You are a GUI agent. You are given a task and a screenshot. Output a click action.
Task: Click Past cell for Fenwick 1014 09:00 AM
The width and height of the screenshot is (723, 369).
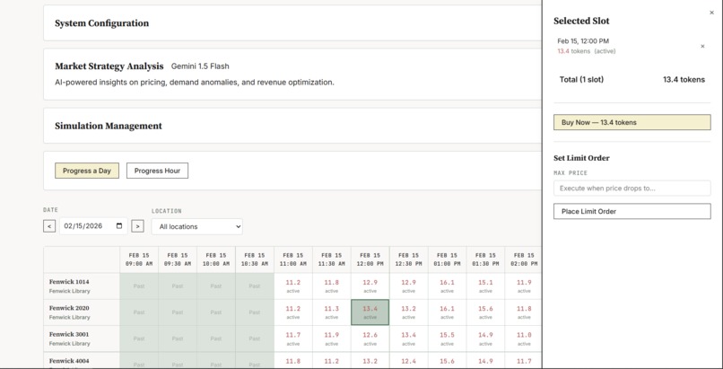(x=139, y=286)
